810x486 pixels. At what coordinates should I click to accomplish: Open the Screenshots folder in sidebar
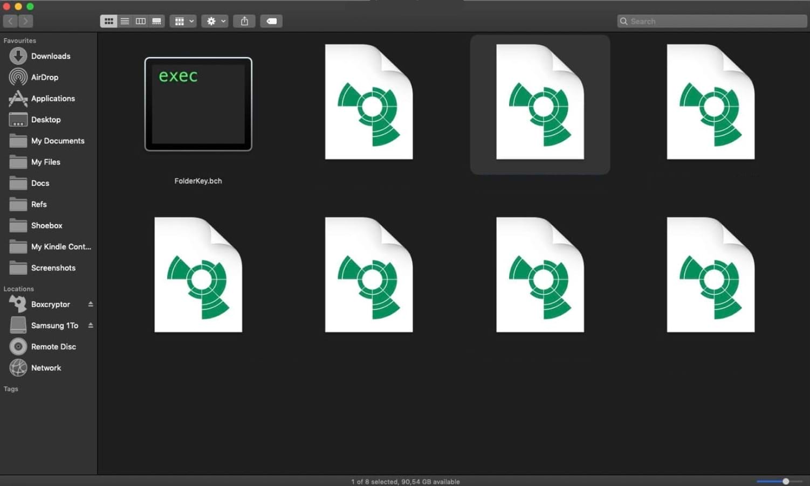[x=53, y=268]
